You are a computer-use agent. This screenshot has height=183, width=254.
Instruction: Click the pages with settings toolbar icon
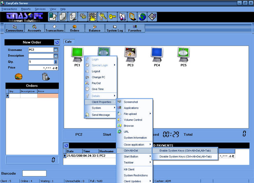pos(73,17)
